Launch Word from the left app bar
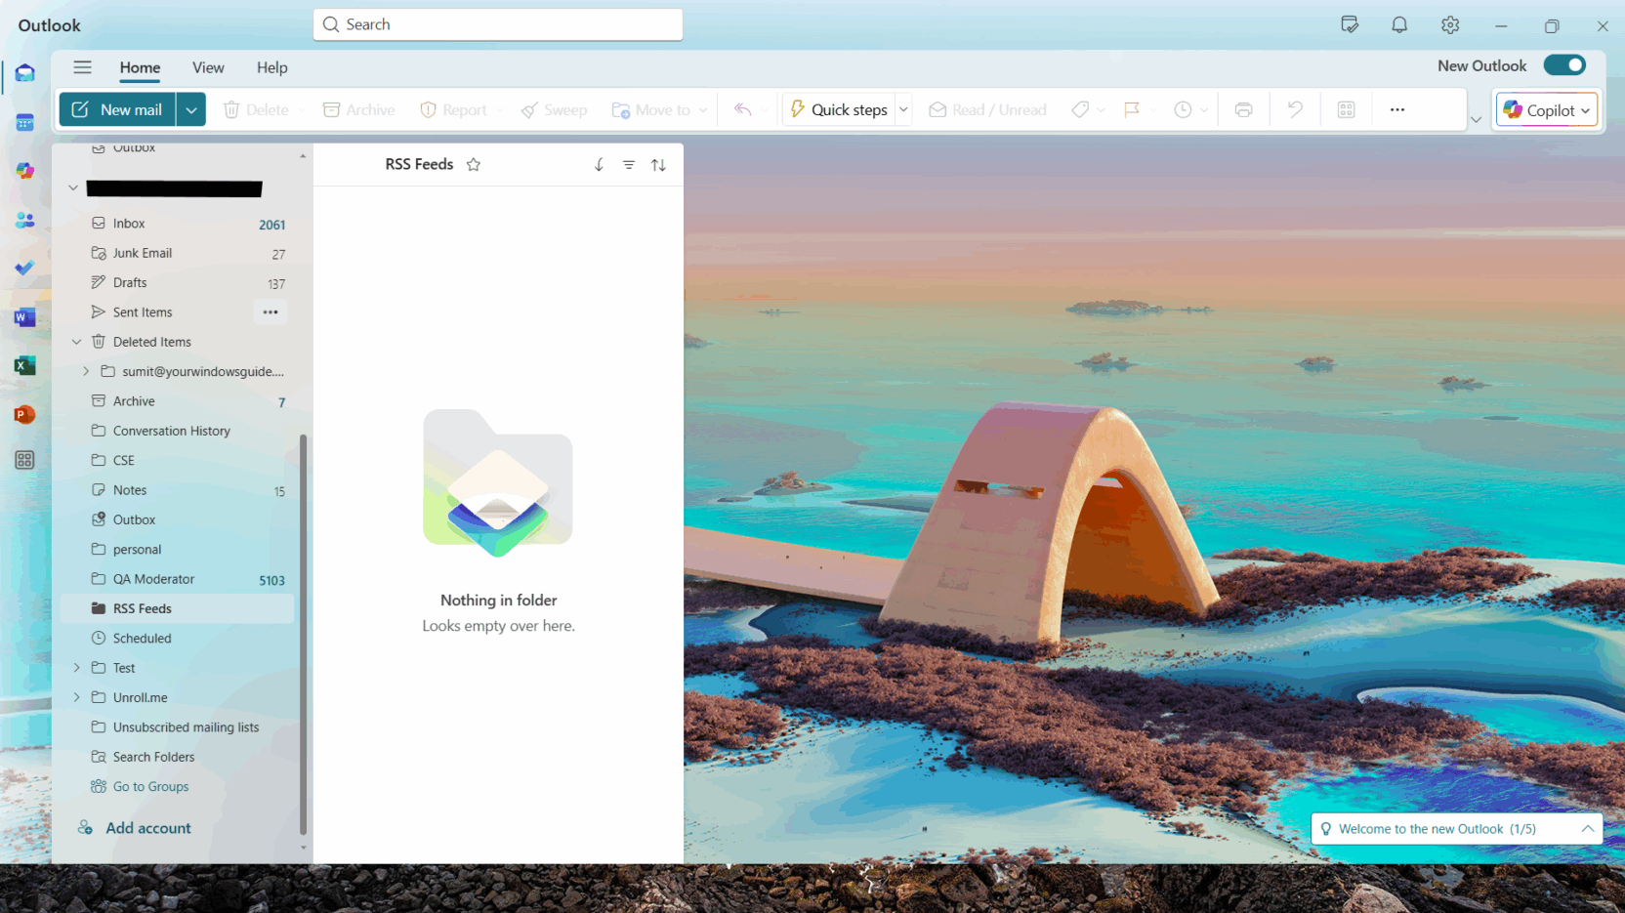The image size is (1625, 913). 24,316
